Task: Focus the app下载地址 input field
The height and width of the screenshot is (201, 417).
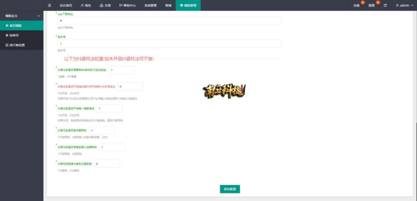Action: pyautogui.click(x=169, y=21)
